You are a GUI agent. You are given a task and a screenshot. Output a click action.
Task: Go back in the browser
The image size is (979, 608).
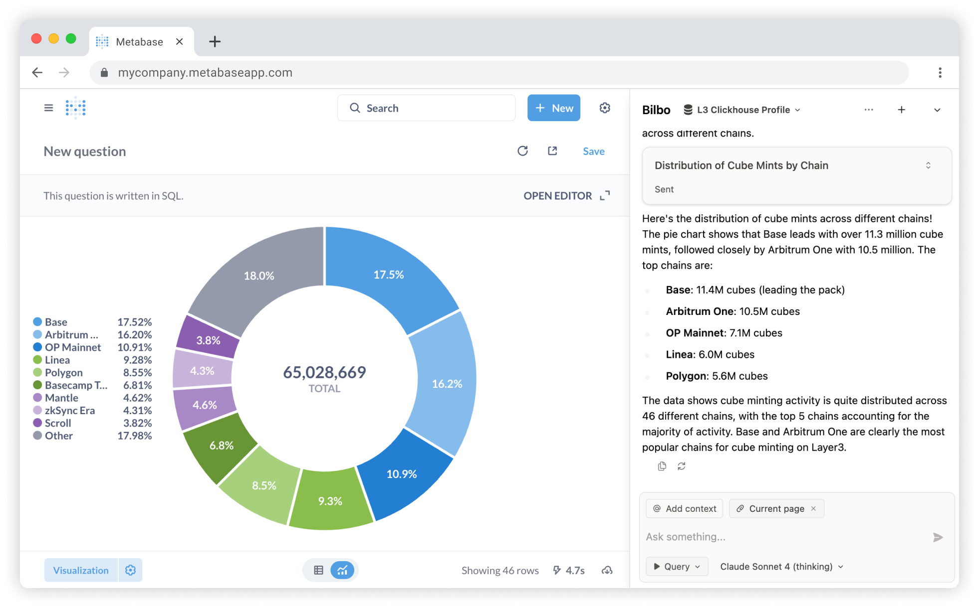pos(37,73)
